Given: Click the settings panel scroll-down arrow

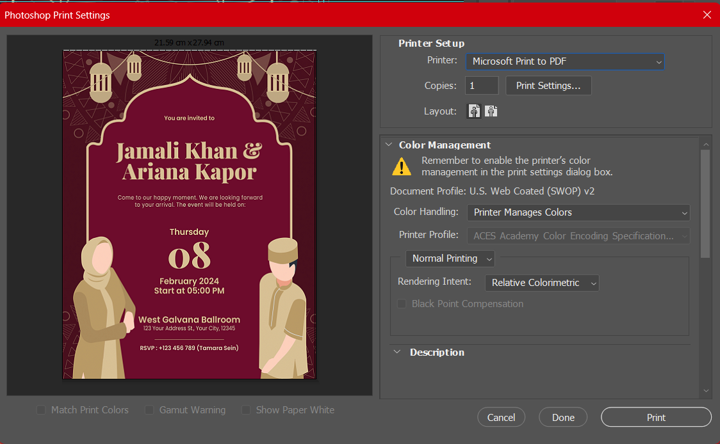Looking at the screenshot, I should click(706, 391).
